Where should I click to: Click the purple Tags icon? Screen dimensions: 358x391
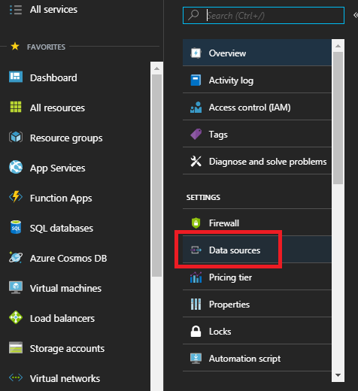(196, 135)
